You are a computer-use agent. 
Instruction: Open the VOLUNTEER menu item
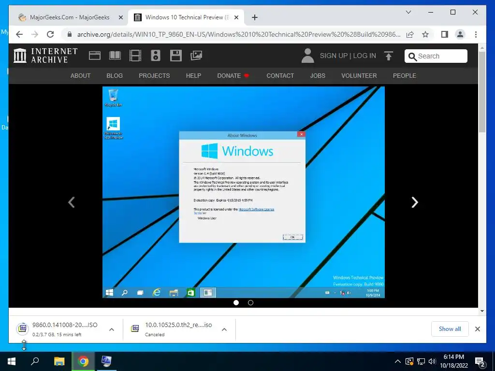pos(359,76)
